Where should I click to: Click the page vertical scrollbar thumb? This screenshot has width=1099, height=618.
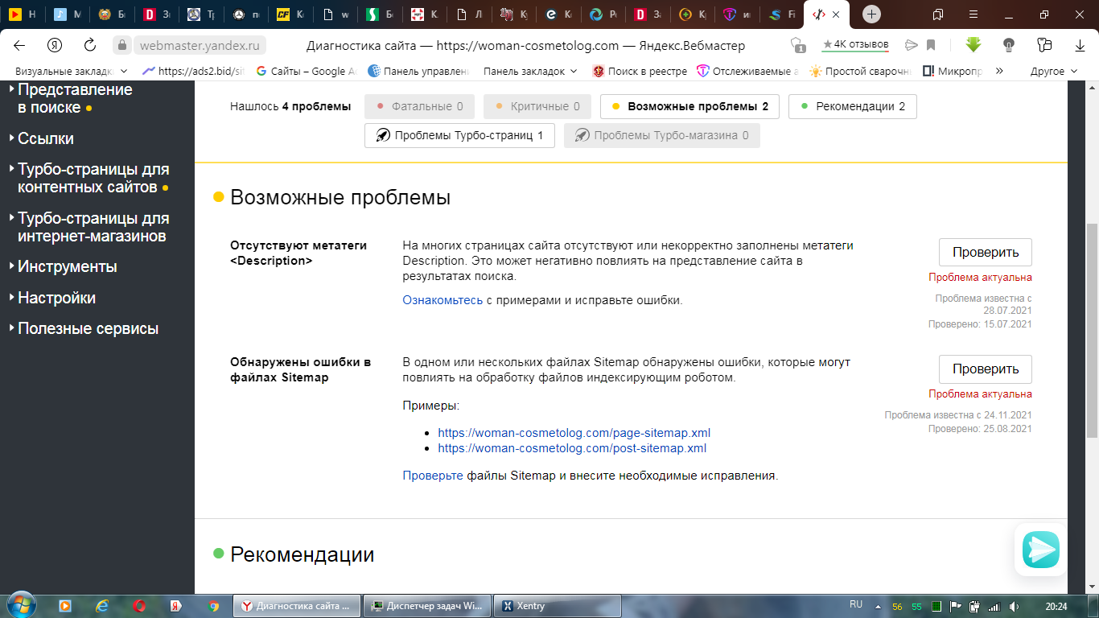click(1092, 330)
